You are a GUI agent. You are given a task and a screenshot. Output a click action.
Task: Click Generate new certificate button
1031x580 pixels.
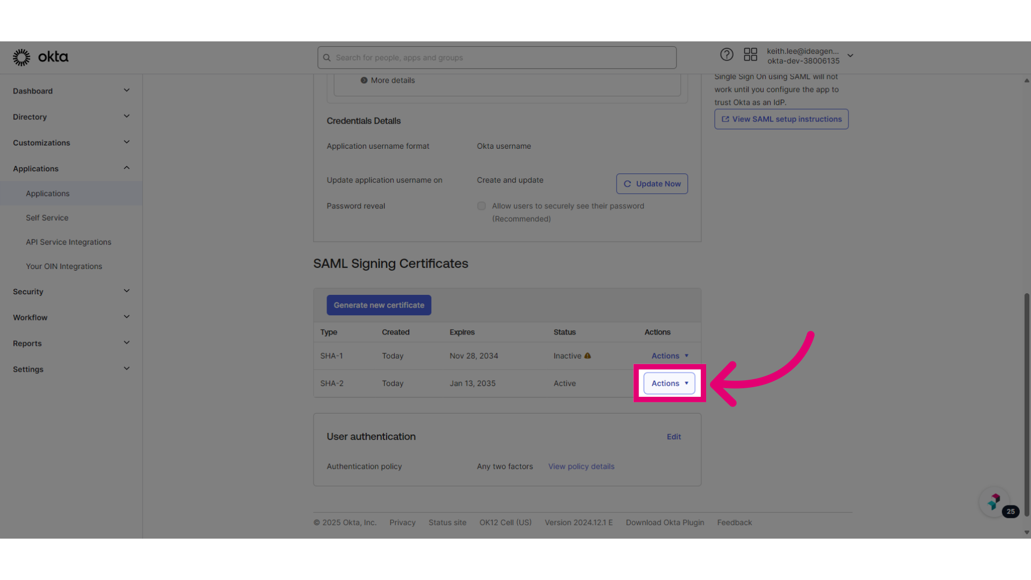(379, 305)
